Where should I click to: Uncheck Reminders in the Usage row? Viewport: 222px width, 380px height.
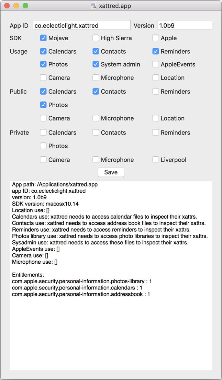tap(156, 51)
